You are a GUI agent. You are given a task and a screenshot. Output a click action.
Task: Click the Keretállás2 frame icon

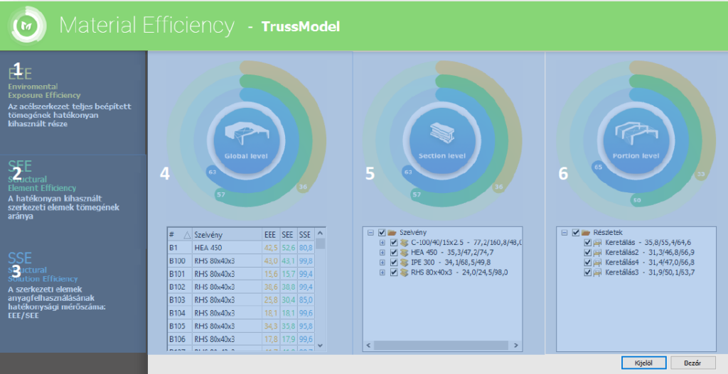pos(597,253)
